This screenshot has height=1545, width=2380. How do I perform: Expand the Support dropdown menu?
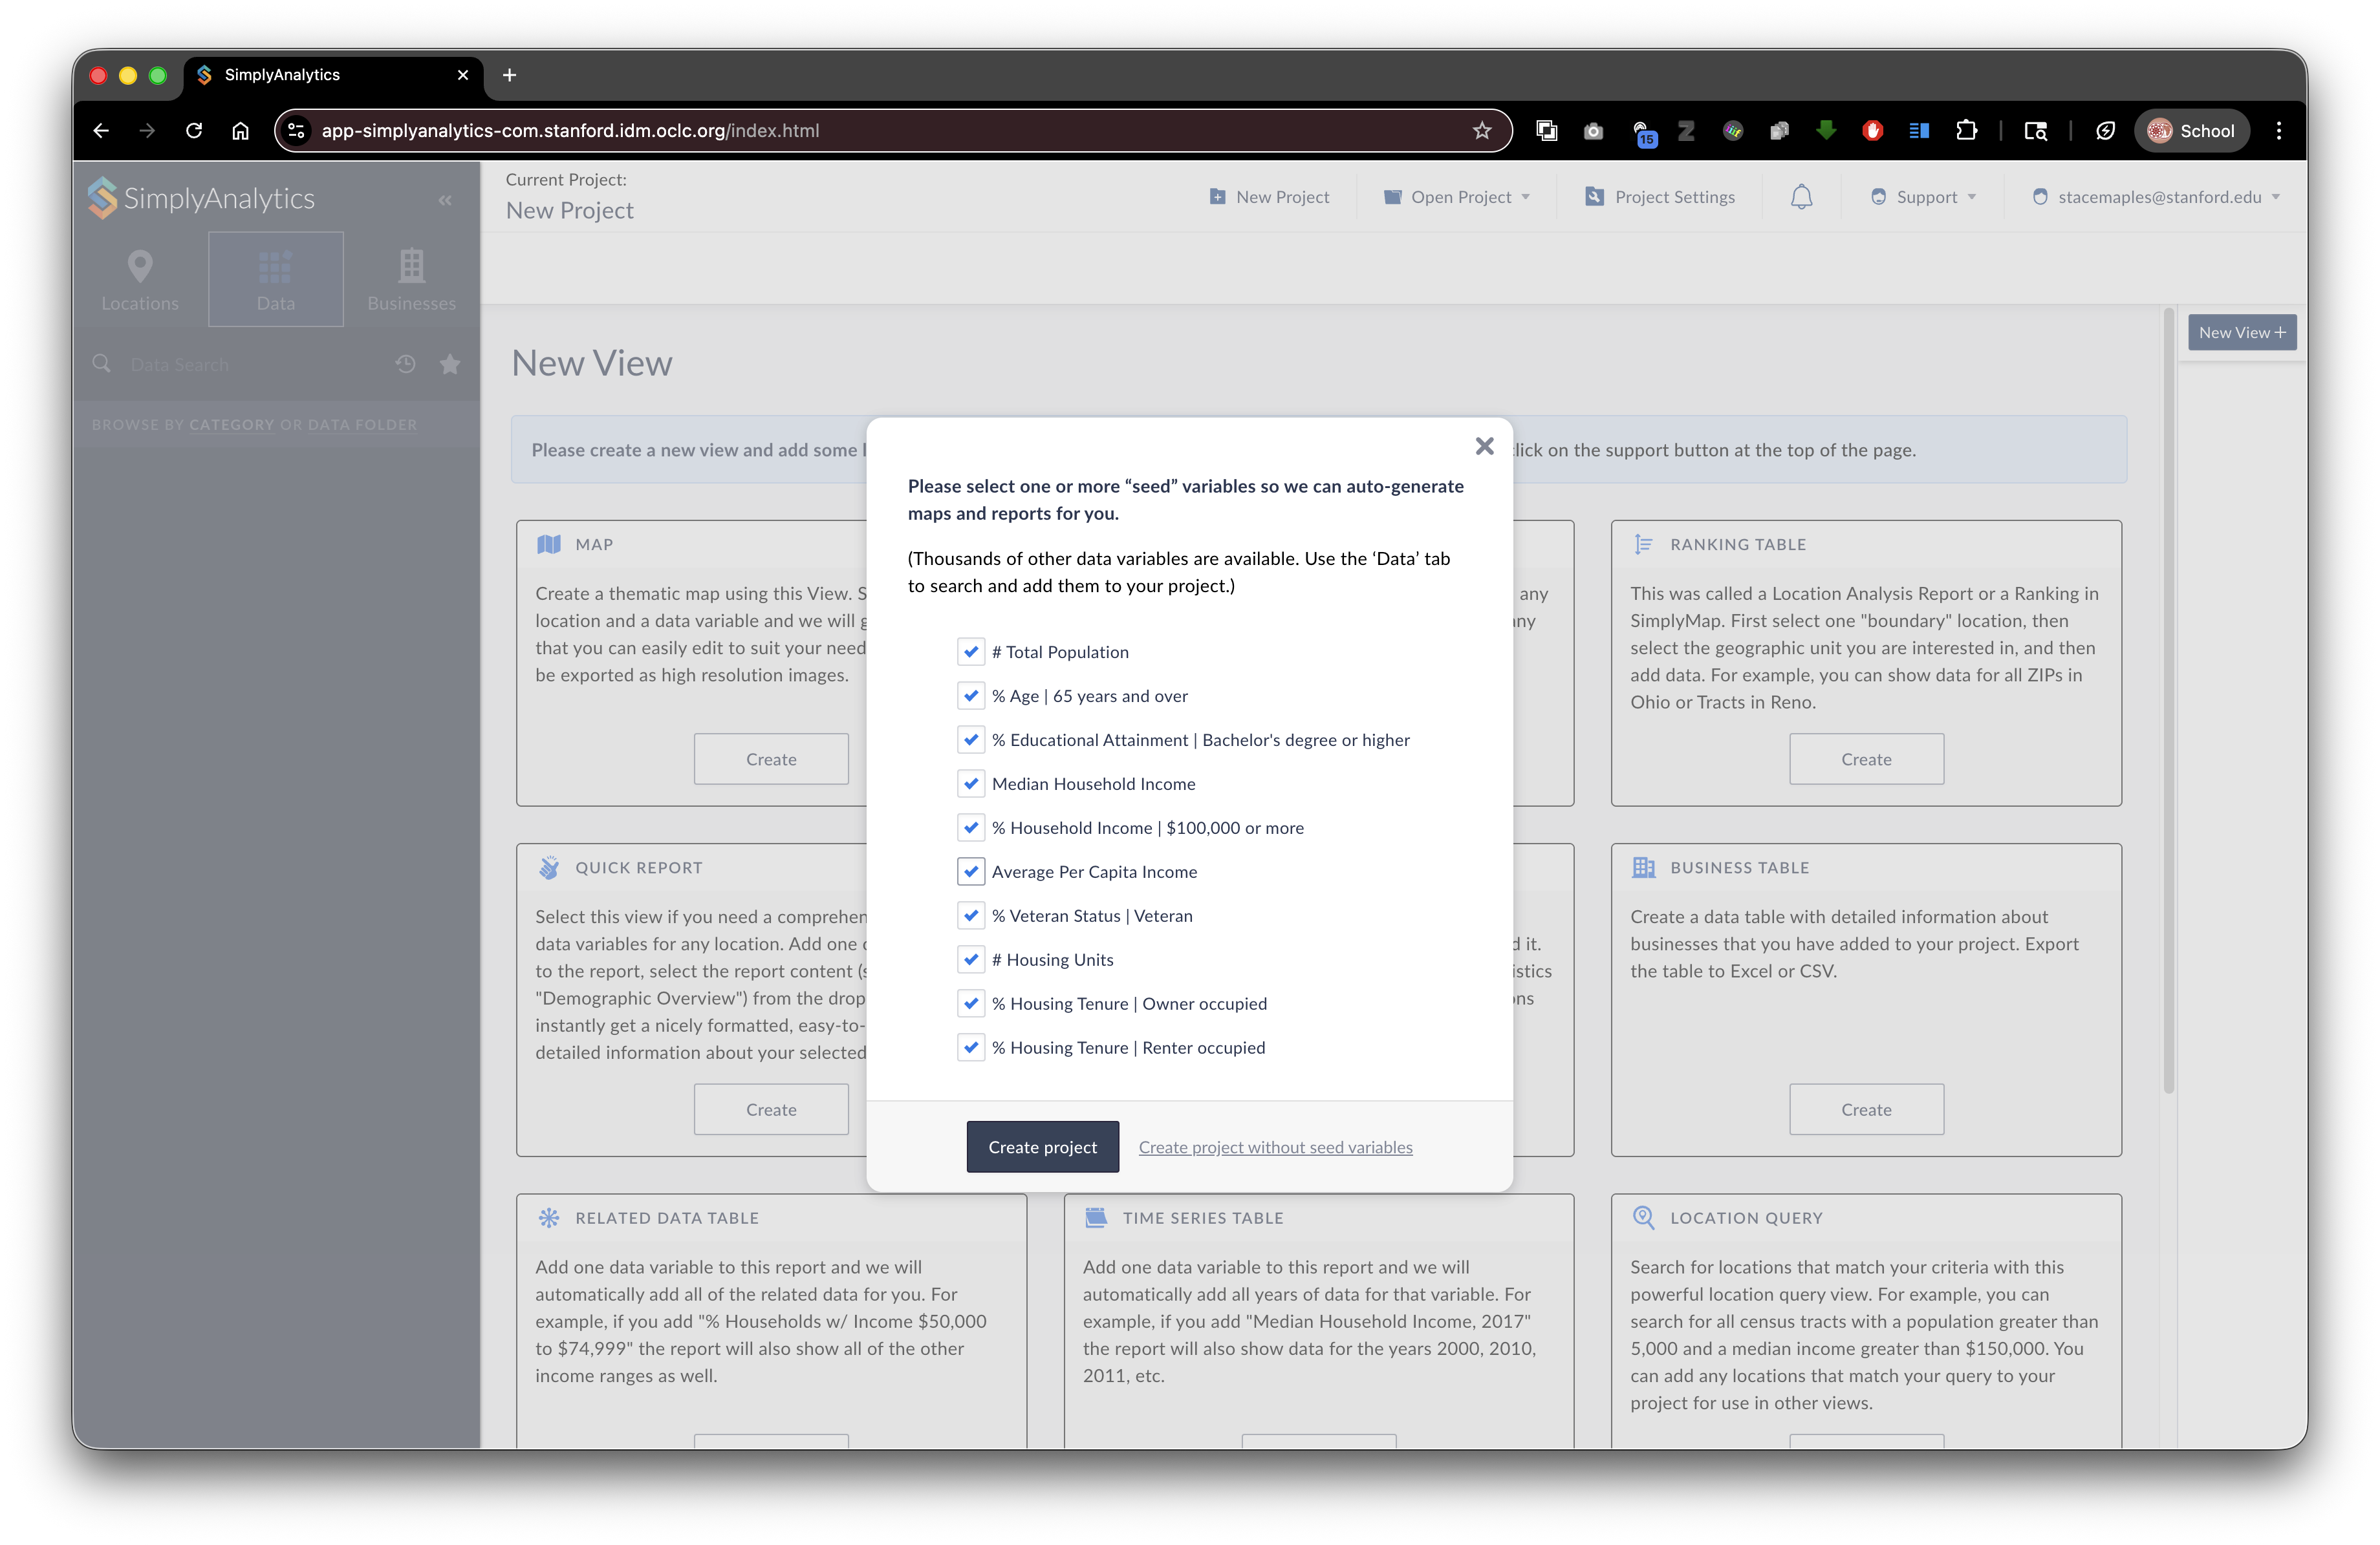tap(1923, 197)
